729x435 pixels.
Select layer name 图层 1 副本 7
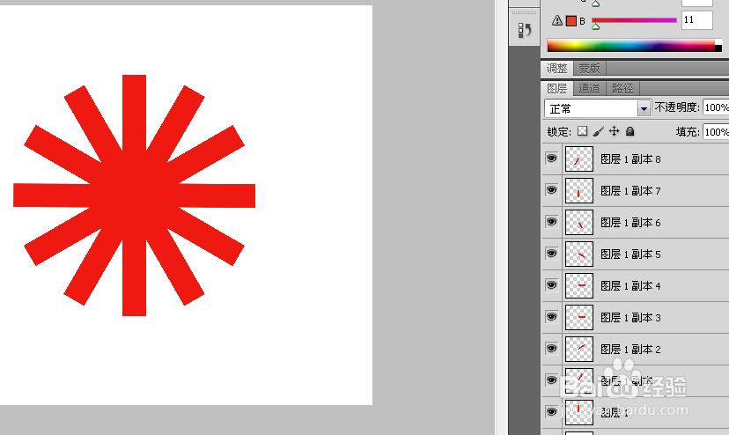point(630,191)
